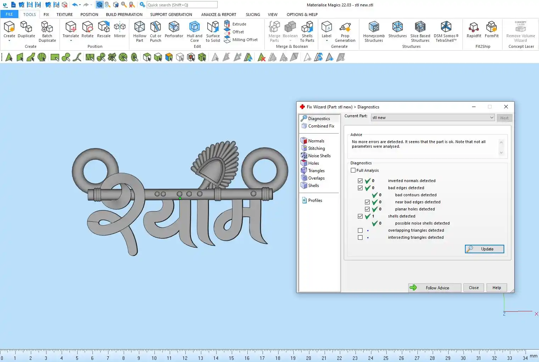This screenshot has width=539, height=362.
Task: Switch to the FIX ribbon tab
Action: coord(46,15)
